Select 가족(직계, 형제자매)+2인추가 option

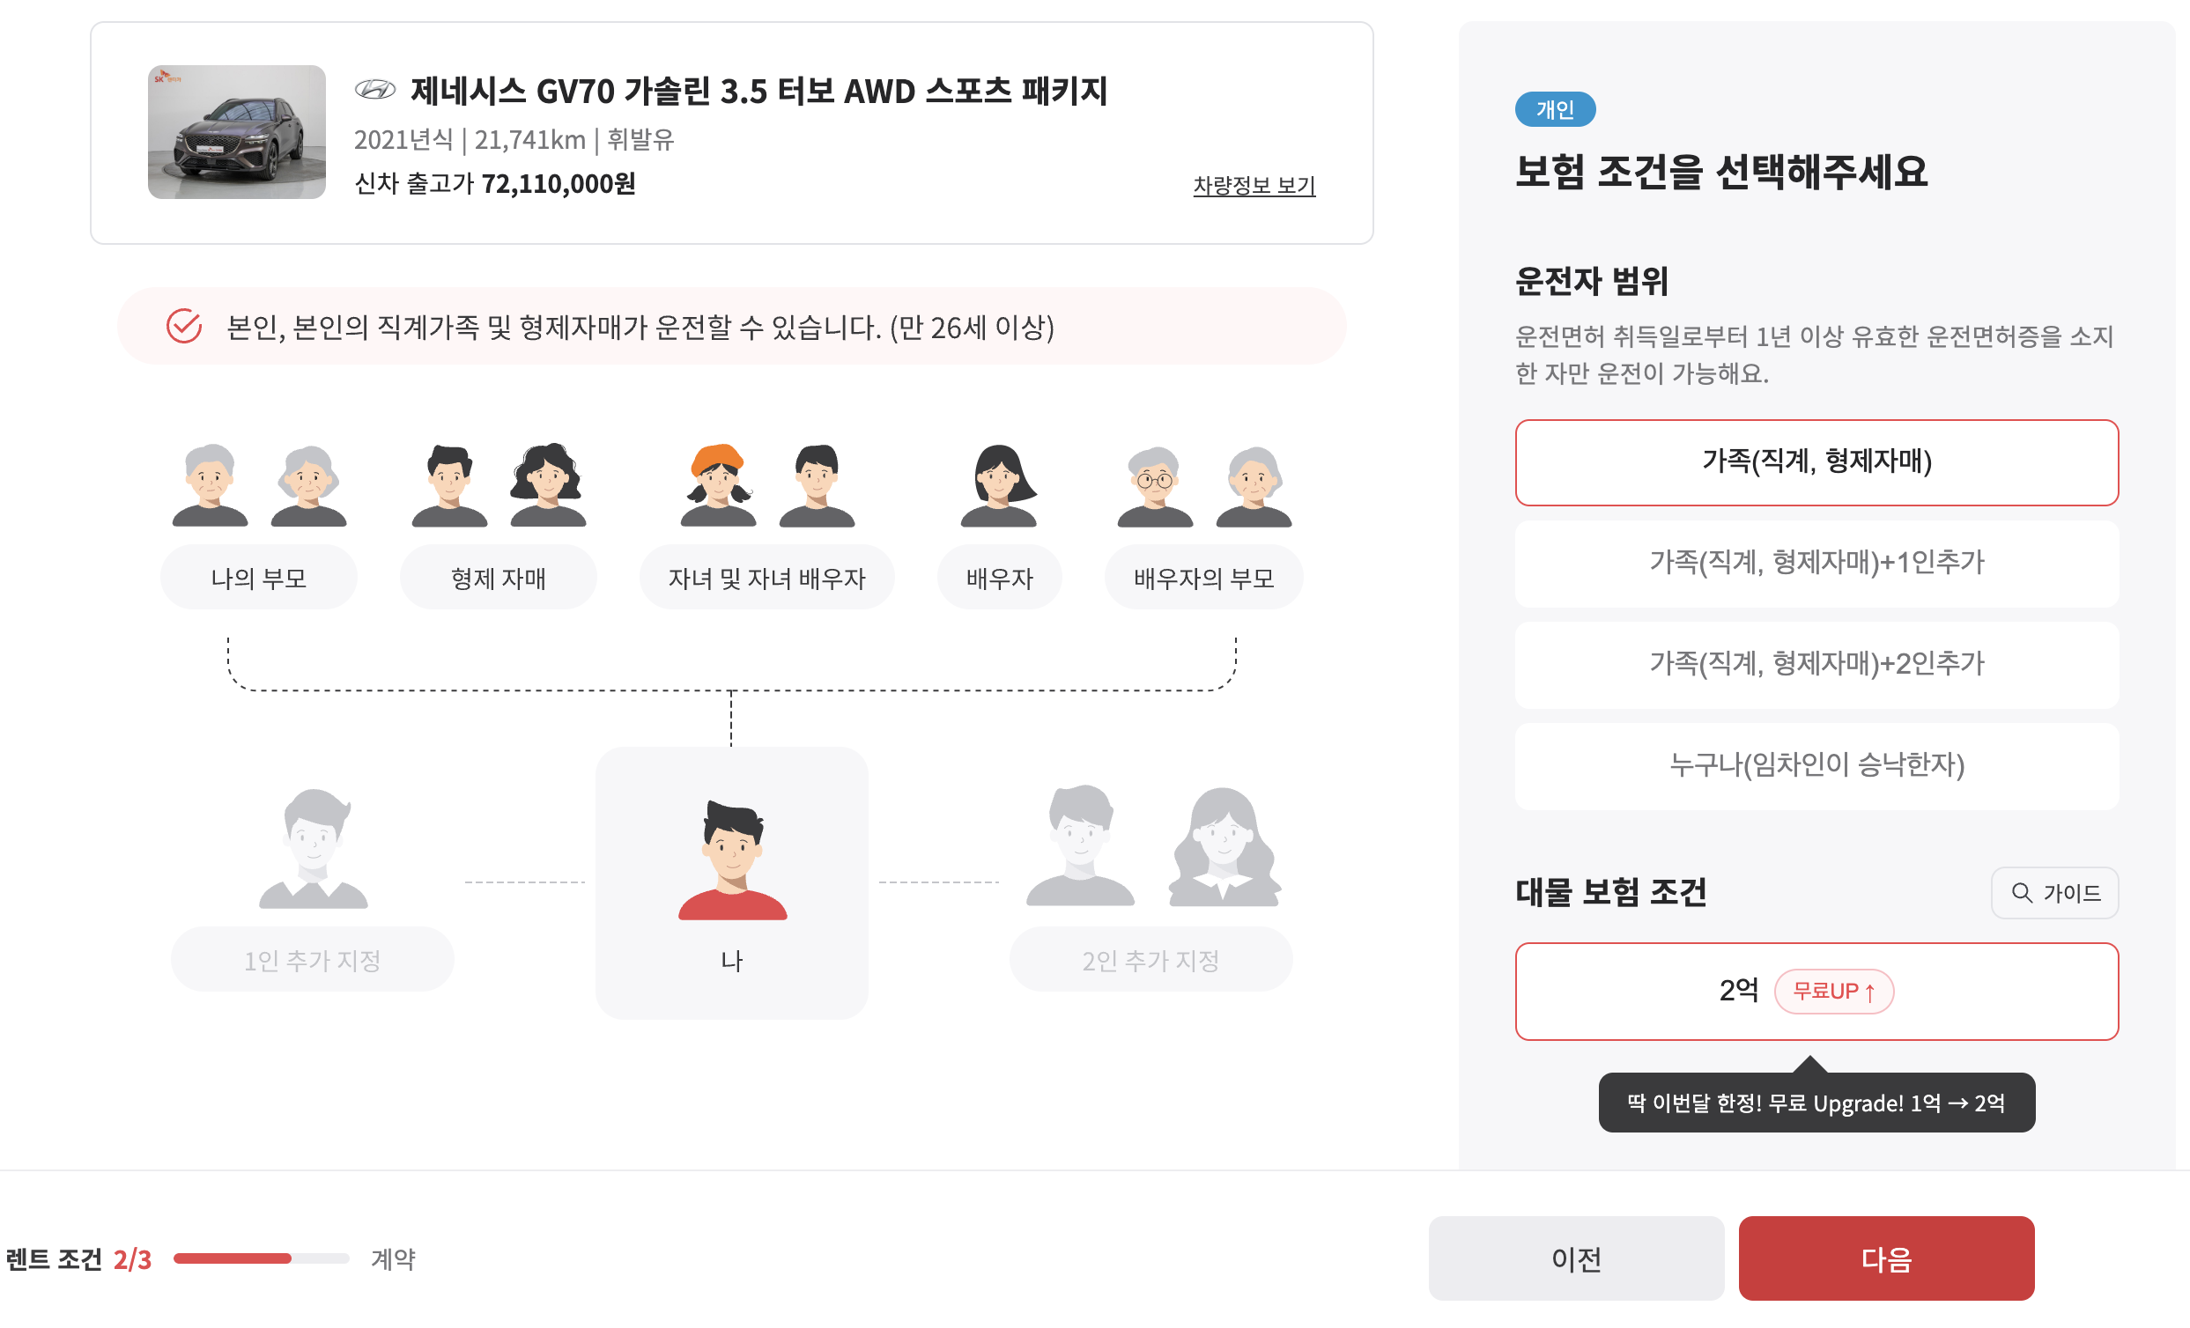[x=1816, y=663]
